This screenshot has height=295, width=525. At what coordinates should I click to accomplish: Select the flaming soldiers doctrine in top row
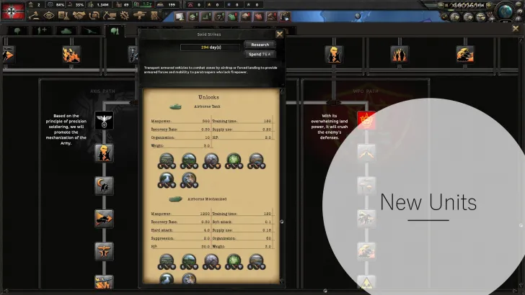[x=400, y=55]
